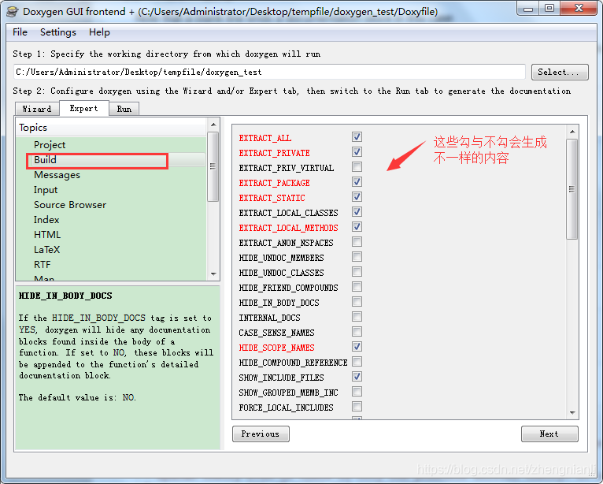The width and height of the screenshot is (603, 484).
Task: Enable the HIDE_COMPOUND_REFERENCE checkbox
Action: (x=357, y=362)
